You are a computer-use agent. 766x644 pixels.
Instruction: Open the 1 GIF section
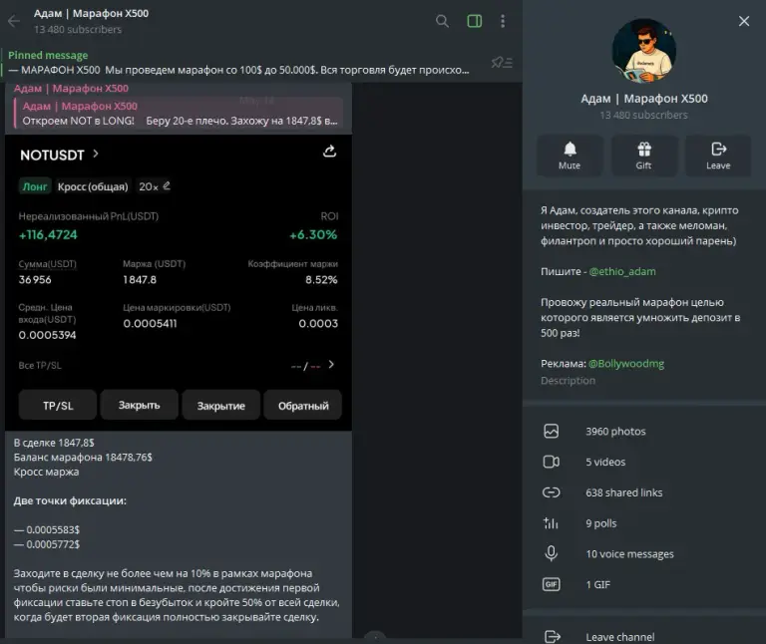644,584
